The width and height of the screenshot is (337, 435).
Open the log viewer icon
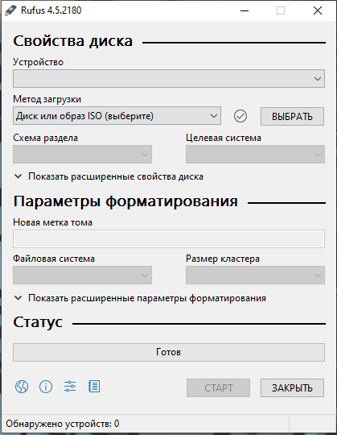point(94,387)
